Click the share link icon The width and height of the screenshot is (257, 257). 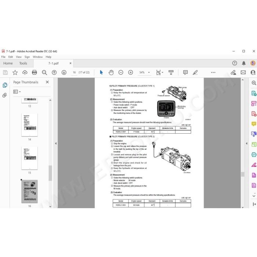point(233,72)
